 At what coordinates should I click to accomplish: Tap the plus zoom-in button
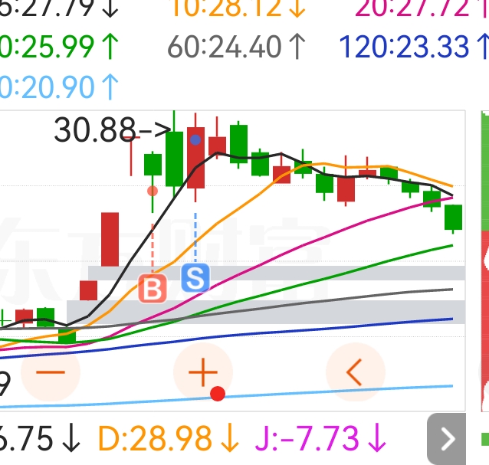point(203,372)
